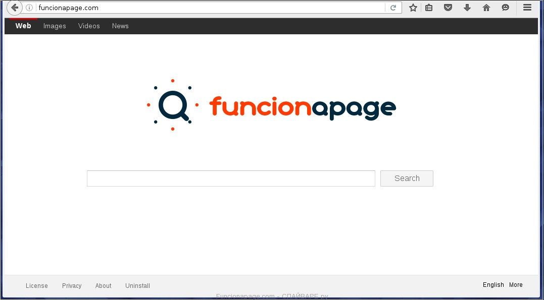Open site information icon beside URL
Viewport: 544px width, 300px height.
coord(29,8)
